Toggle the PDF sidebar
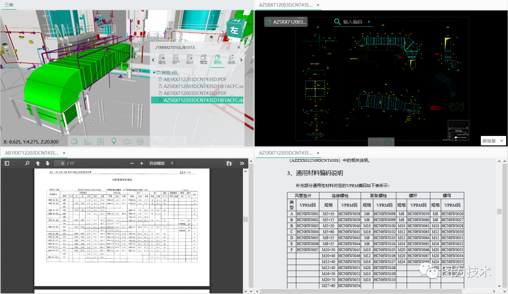This screenshot has width=508, height=294. tap(7, 163)
